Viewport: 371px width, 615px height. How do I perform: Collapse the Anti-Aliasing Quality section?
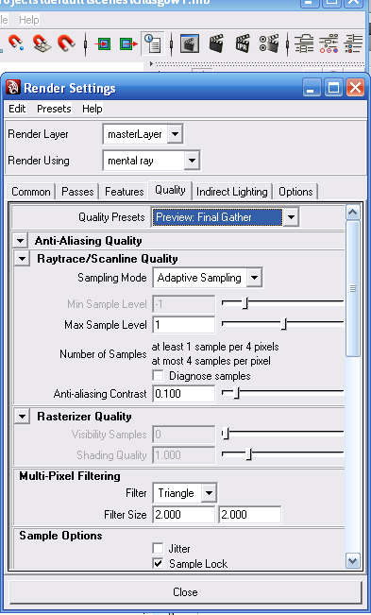pos(21,241)
